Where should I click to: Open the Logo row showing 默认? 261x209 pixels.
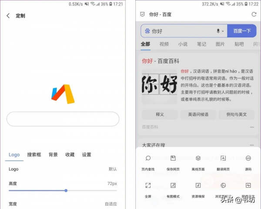point(63,169)
